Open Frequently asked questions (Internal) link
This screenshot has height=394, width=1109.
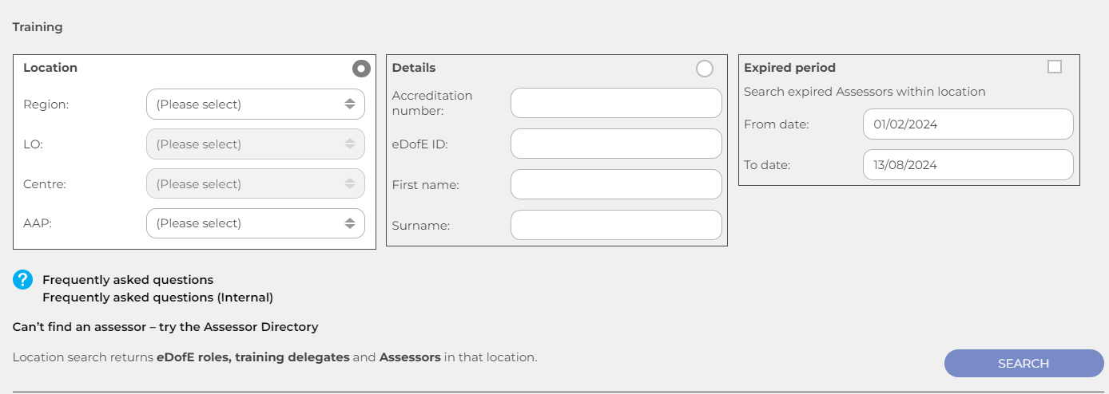pos(157,297)
